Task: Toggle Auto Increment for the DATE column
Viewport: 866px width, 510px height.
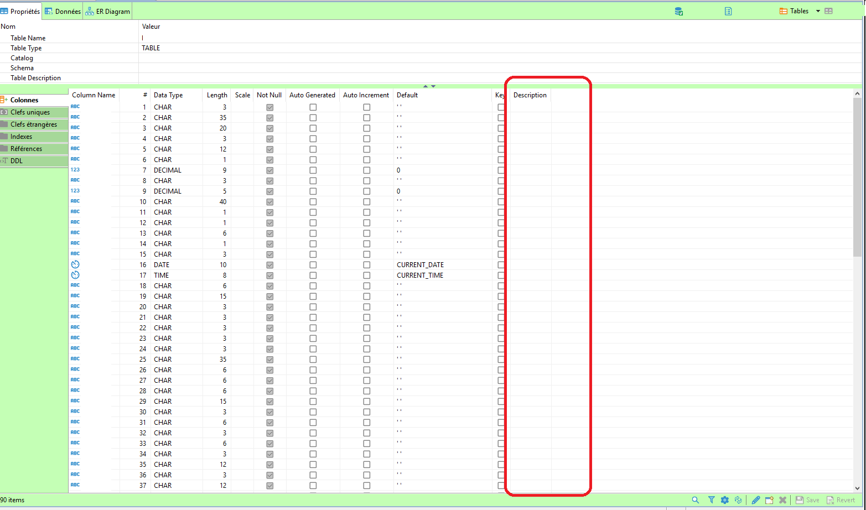Action: [366, 264]
